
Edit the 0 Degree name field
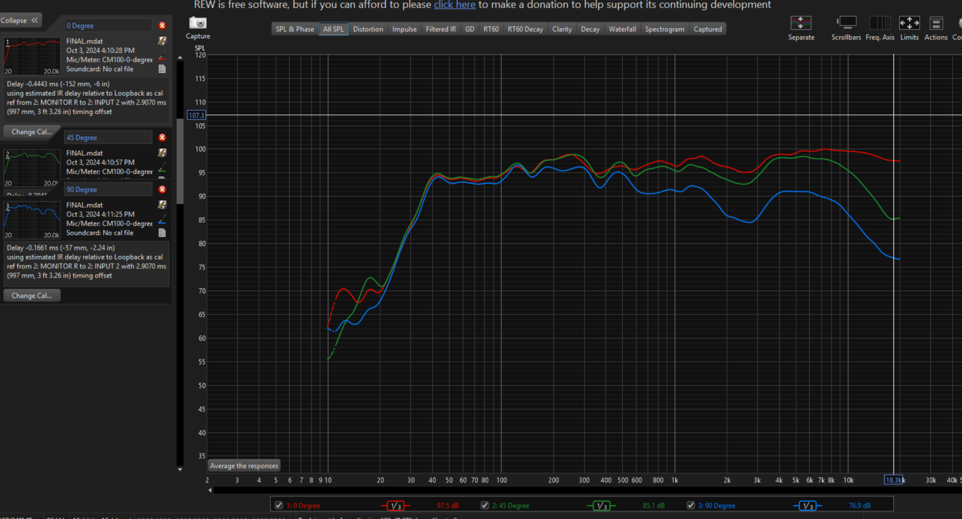pyautogui.click(x=108, y=25)
